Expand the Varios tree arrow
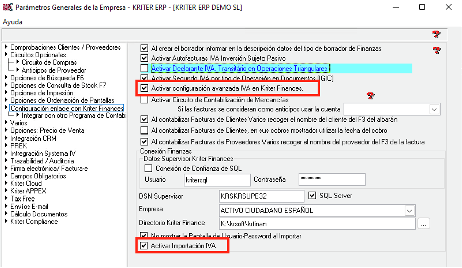The image size is (462, 268). pyautogui.click(x=6, y=122)
